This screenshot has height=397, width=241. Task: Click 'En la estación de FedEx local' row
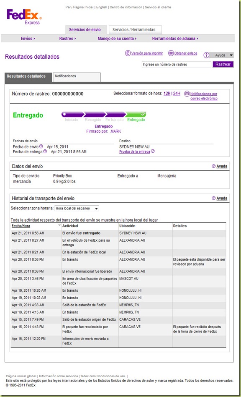(118, 252)
